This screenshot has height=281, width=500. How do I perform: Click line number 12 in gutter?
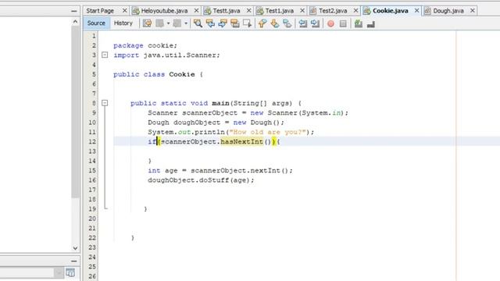(92, 141)
